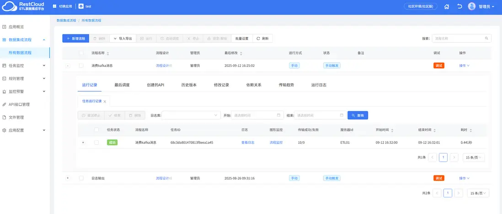502x214 pixels.
Task: Toggle the select-all checkbox in task records header
Action: click(96, 130)
